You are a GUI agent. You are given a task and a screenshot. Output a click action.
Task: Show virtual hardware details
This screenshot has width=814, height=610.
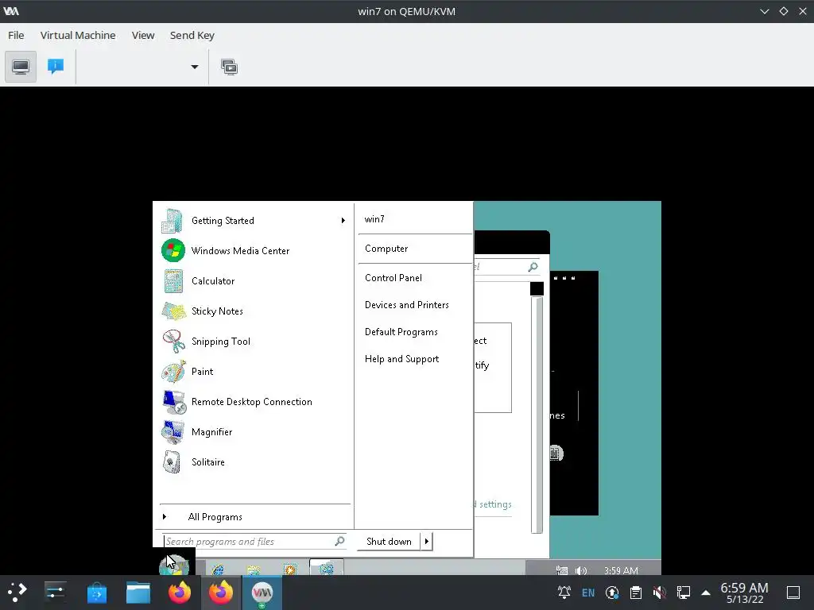[56, 67]
